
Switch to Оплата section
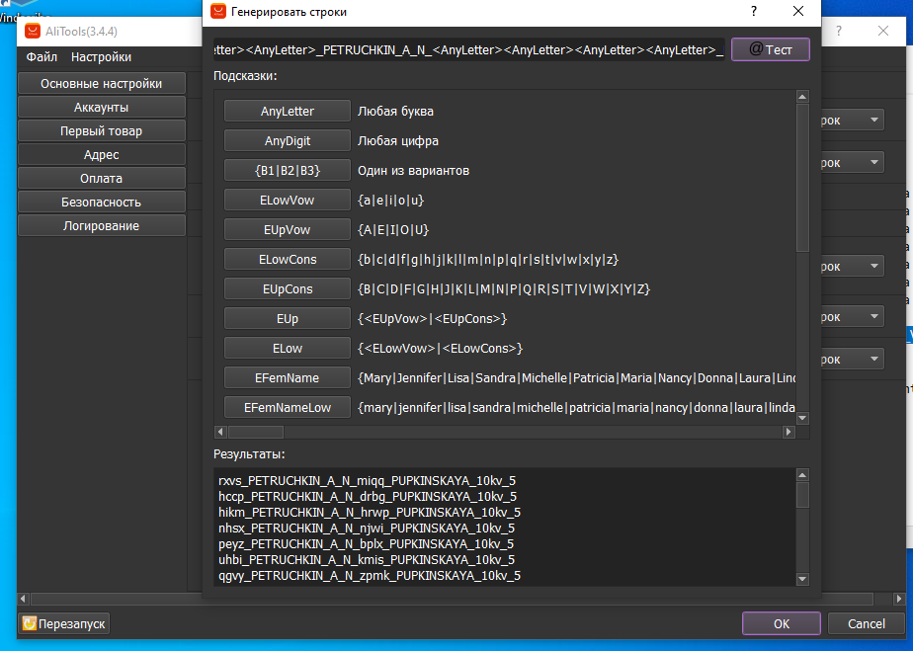click(x=102, y=178)
